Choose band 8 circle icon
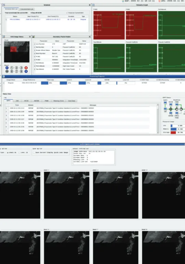Screen dimensions: 185x264 coord(12,71)
